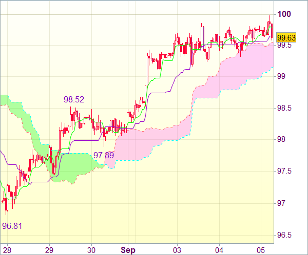Click the 97 price axis label
This screenshot has height=255, width=308.
point(281,203)
